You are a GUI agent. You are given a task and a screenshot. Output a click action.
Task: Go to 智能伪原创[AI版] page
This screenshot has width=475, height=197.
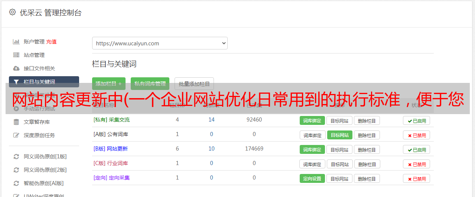tap(44, 183)
